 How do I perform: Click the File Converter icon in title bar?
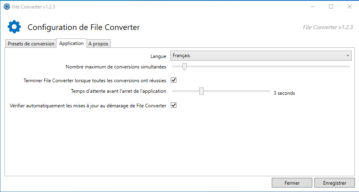6,6
